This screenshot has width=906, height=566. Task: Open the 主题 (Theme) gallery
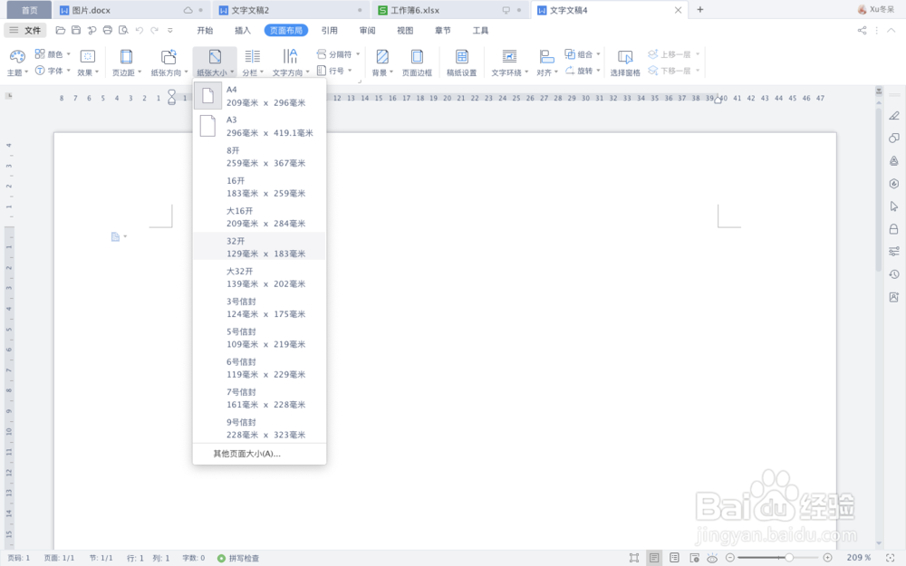(17, 62)
